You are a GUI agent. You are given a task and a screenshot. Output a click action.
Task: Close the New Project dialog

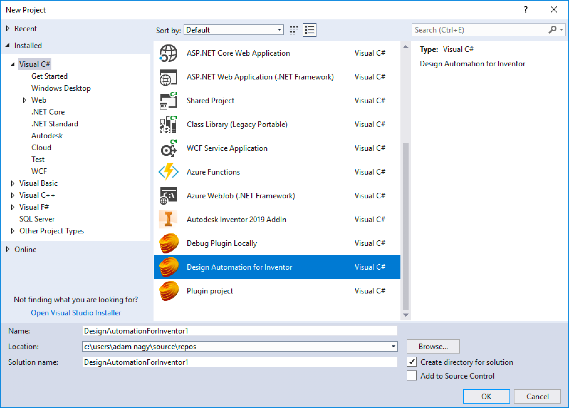click(554, 10)
